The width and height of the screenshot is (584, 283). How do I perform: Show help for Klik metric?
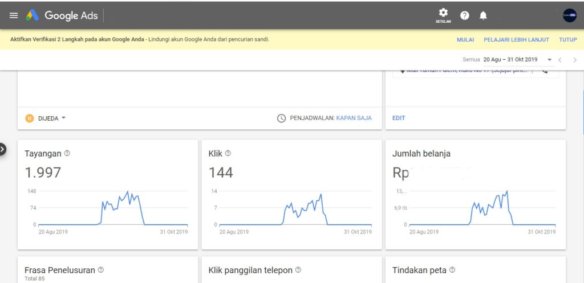pos(228,153)
